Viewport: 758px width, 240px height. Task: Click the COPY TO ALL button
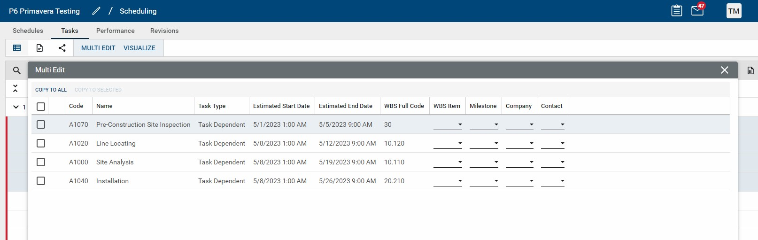point(51,90)
